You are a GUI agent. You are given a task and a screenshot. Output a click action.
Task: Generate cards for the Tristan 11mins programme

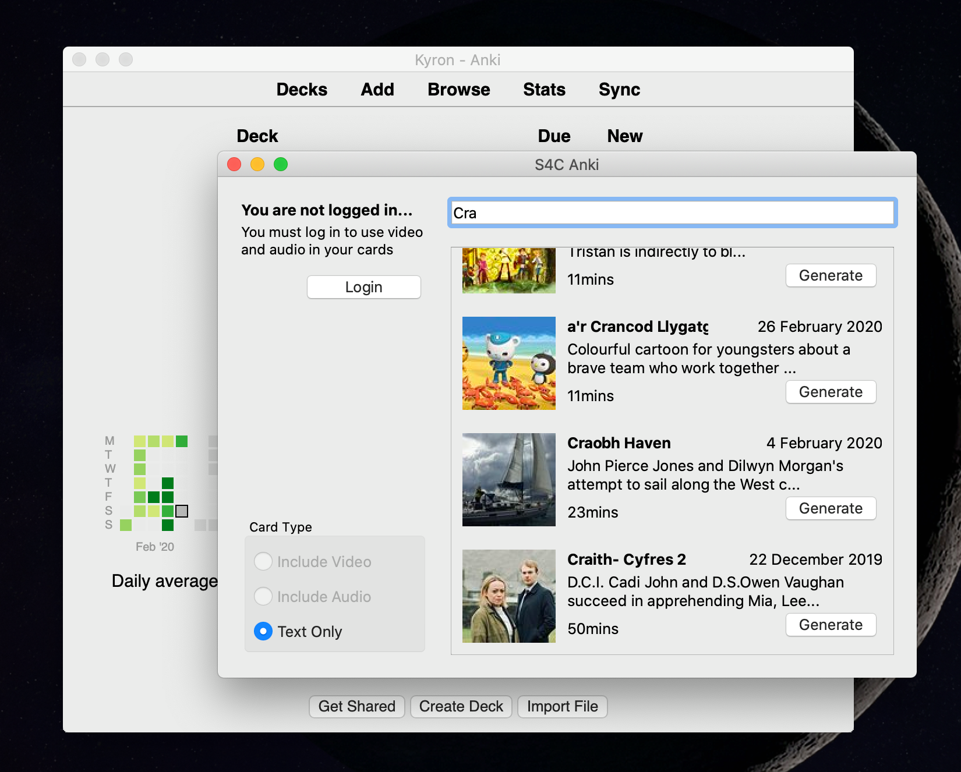[x=831, y=275]
